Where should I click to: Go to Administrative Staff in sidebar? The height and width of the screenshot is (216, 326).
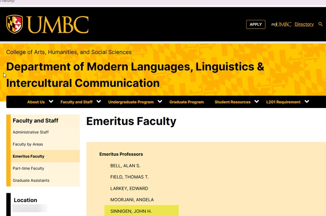pos(31,132)
